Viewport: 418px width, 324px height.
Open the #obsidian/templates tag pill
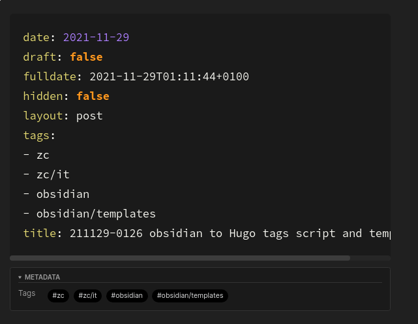coord(190,295)
